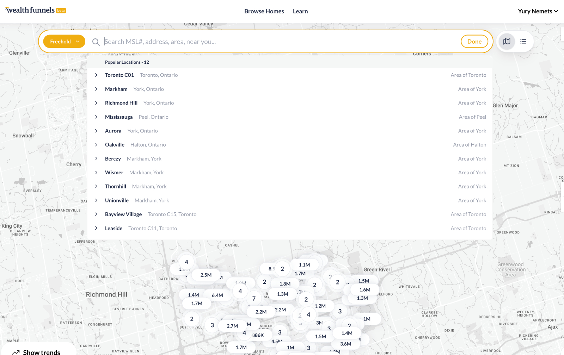
Task: Click the 1.6M price marker
Action: pos(365,290)
